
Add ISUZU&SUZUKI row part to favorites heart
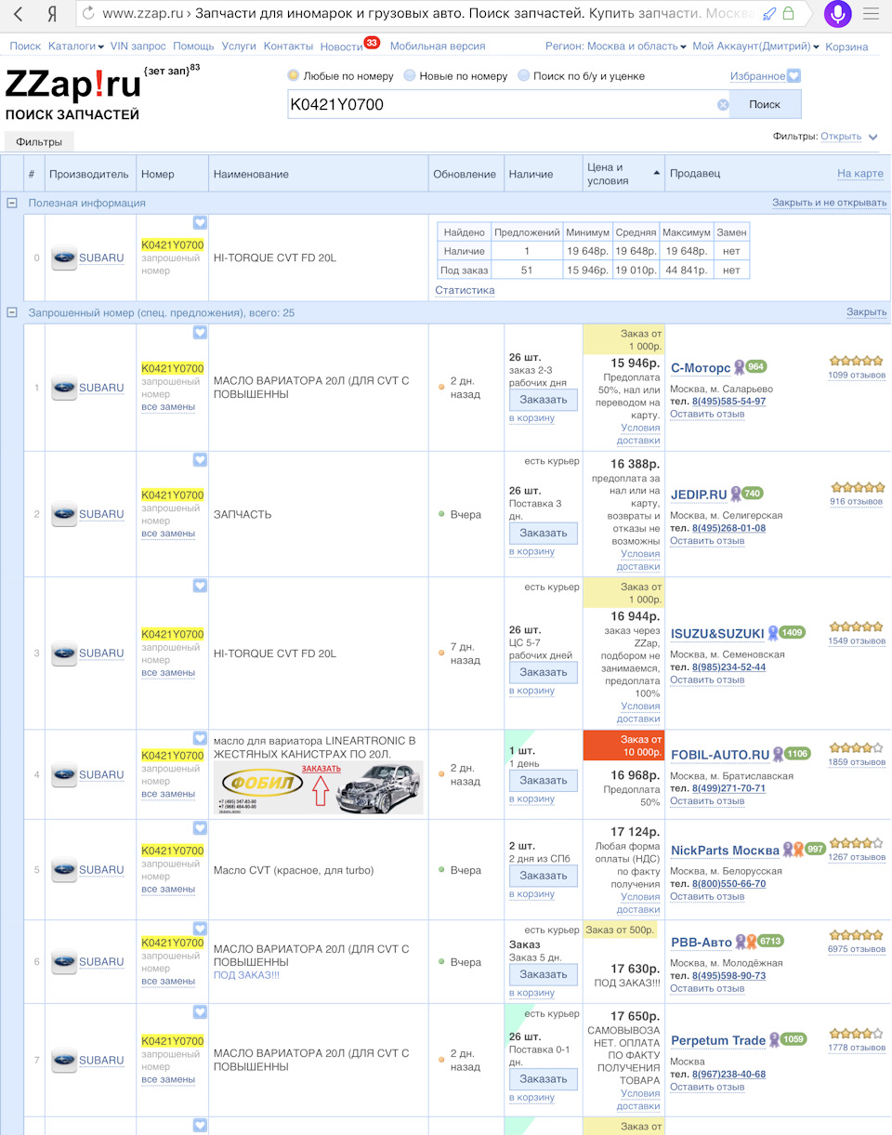[x=200, y=585]
